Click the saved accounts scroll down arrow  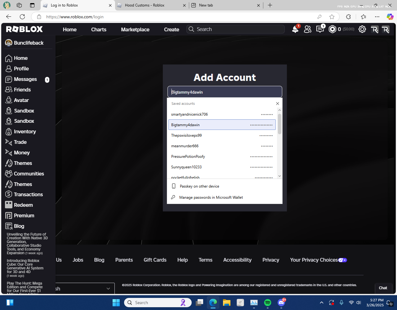point(279,176)
